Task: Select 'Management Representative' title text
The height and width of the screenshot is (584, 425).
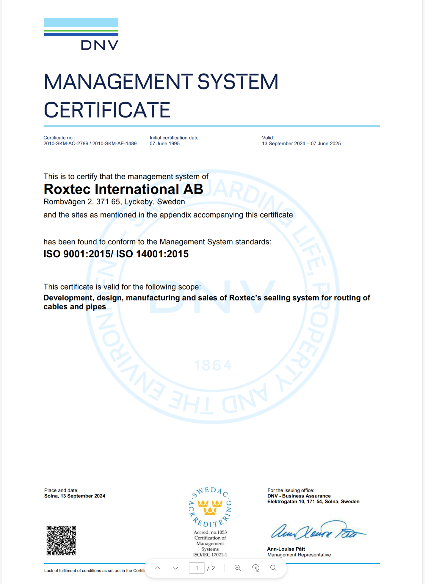Action: point(299,555)
